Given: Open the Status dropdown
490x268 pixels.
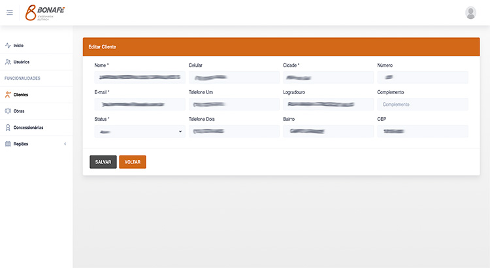Looking at the screenshot, I should click(x=140, y=131).
